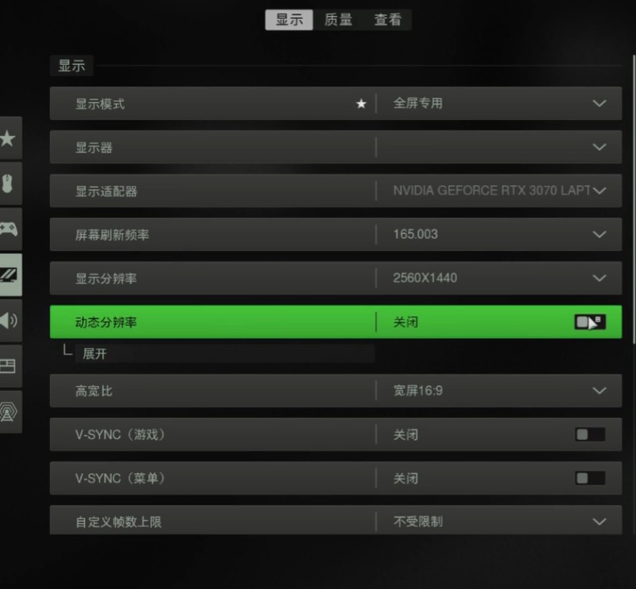This screenshot has height=589, width=636.
Task: Open the controller settings sidebar icon
Action: tap(10, 229)
